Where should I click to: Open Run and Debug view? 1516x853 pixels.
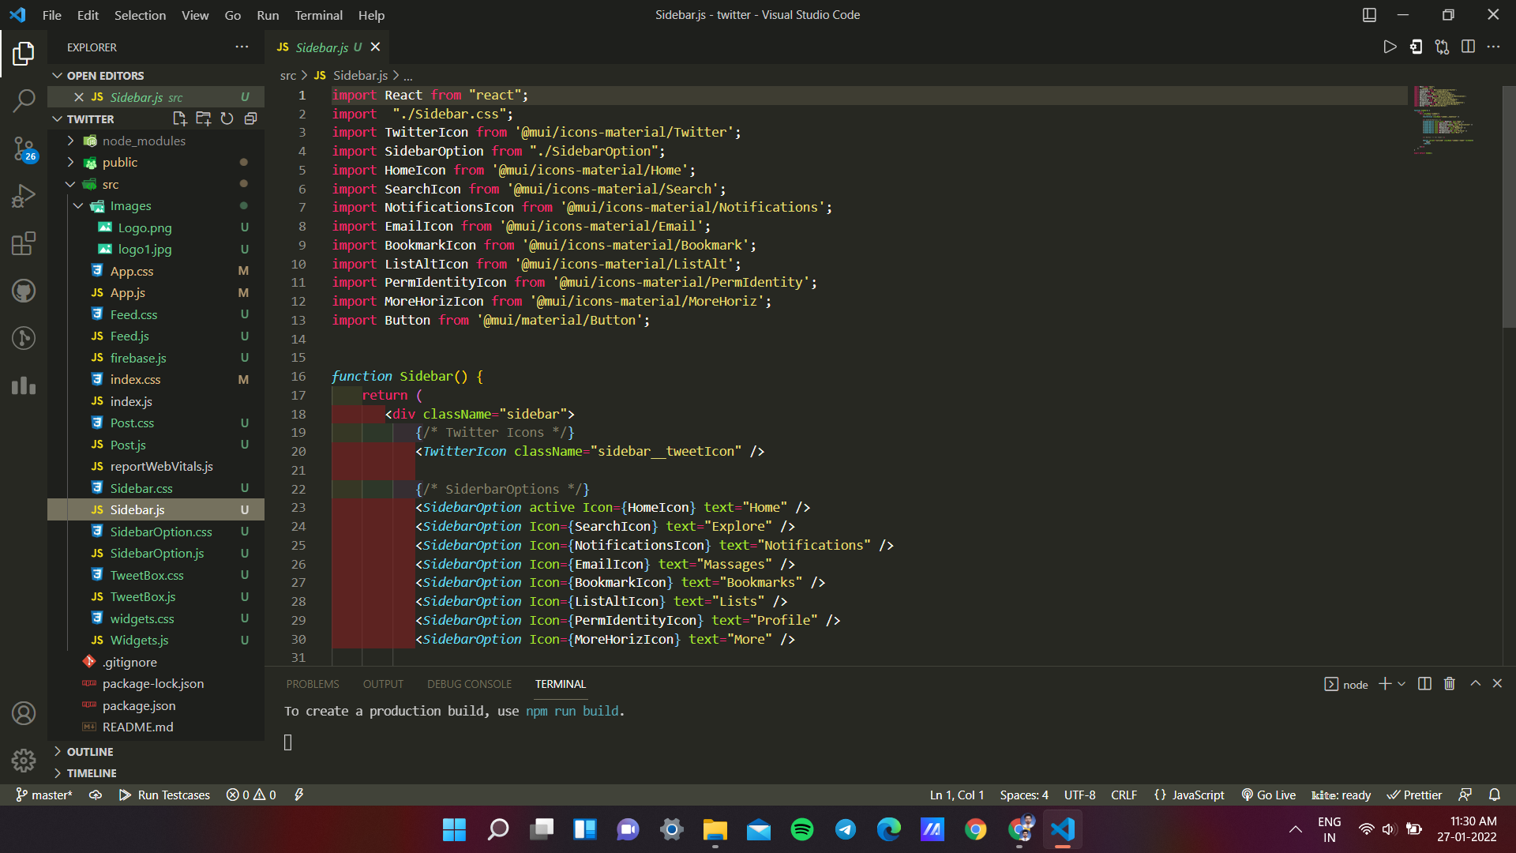[x=24, y=195]
